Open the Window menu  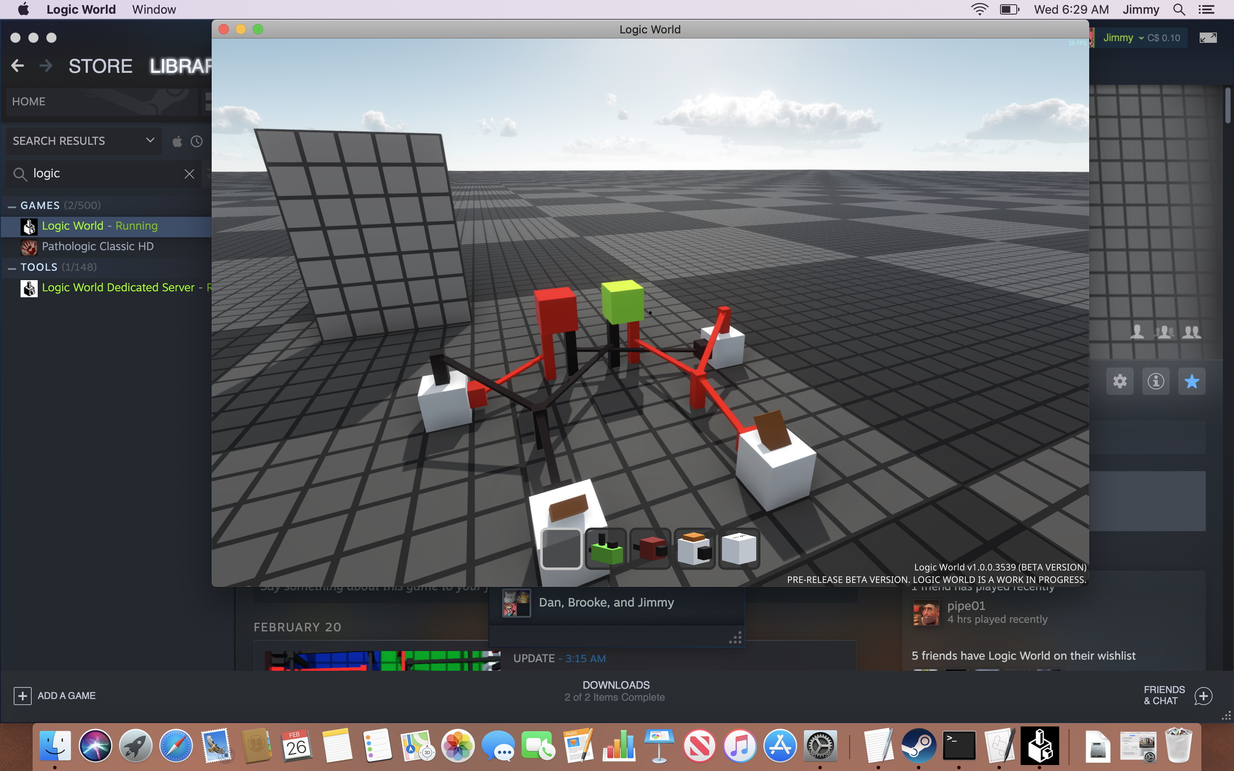(x=154, y=10)
